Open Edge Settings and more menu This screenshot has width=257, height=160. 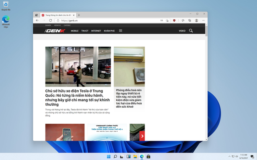point(204,20)
